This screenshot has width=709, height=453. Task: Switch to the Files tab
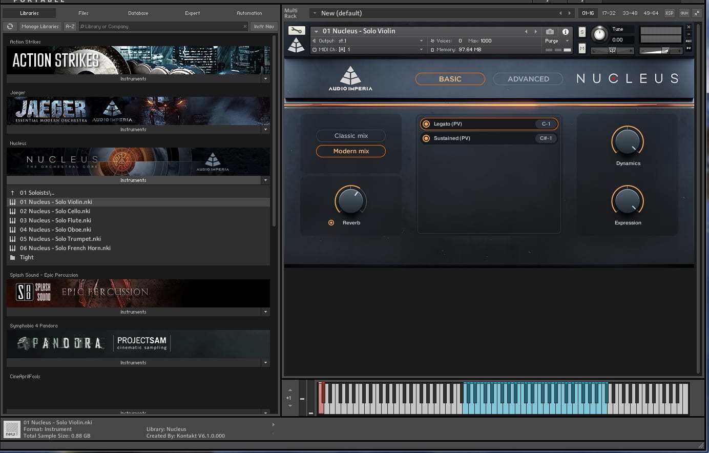click(x=84, y=13)
